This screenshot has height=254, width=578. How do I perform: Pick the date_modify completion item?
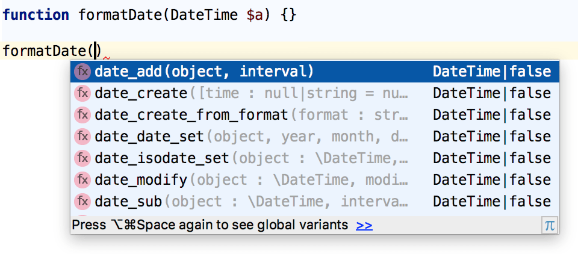[x=315, y=180]
